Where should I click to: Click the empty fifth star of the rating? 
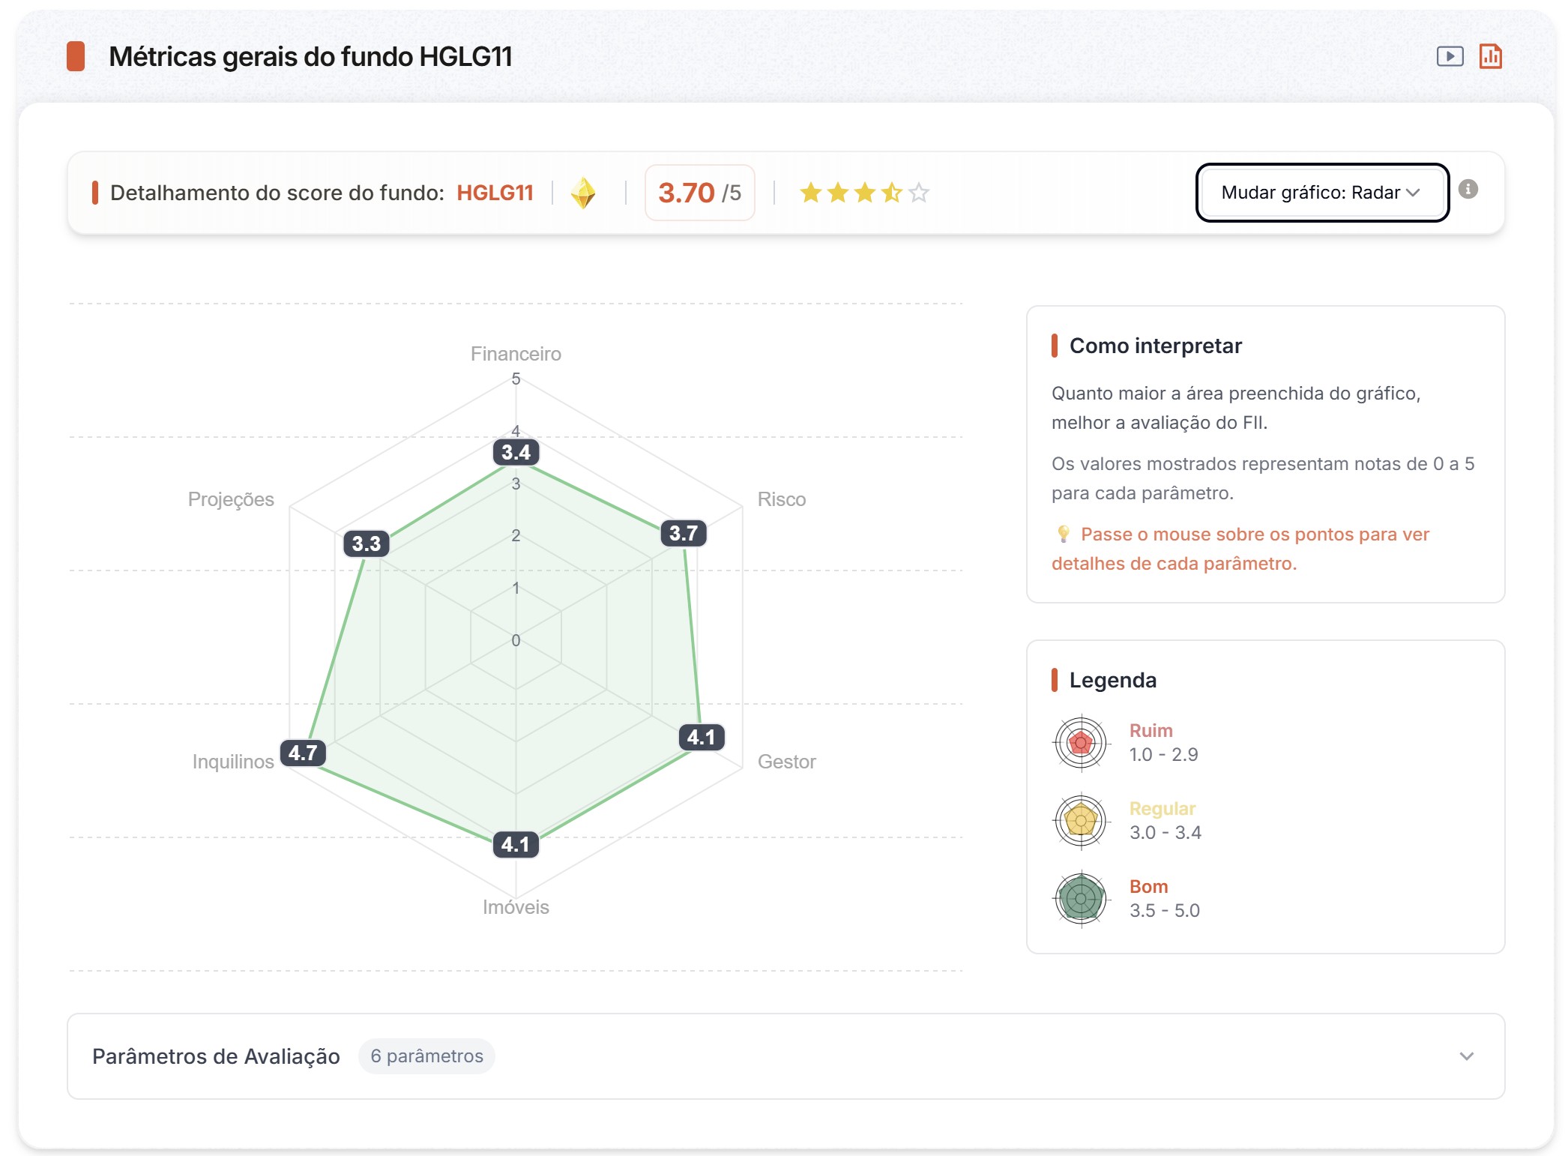[917, 193]
